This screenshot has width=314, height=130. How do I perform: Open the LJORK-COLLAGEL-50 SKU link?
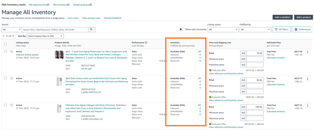click(x=92, y=119)
